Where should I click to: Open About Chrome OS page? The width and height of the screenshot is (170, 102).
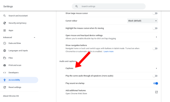11,96
